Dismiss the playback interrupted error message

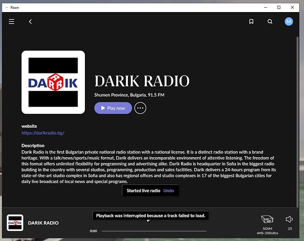pos(151,215)
